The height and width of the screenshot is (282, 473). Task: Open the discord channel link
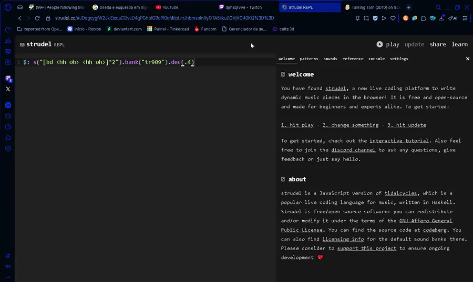(353, 150)
